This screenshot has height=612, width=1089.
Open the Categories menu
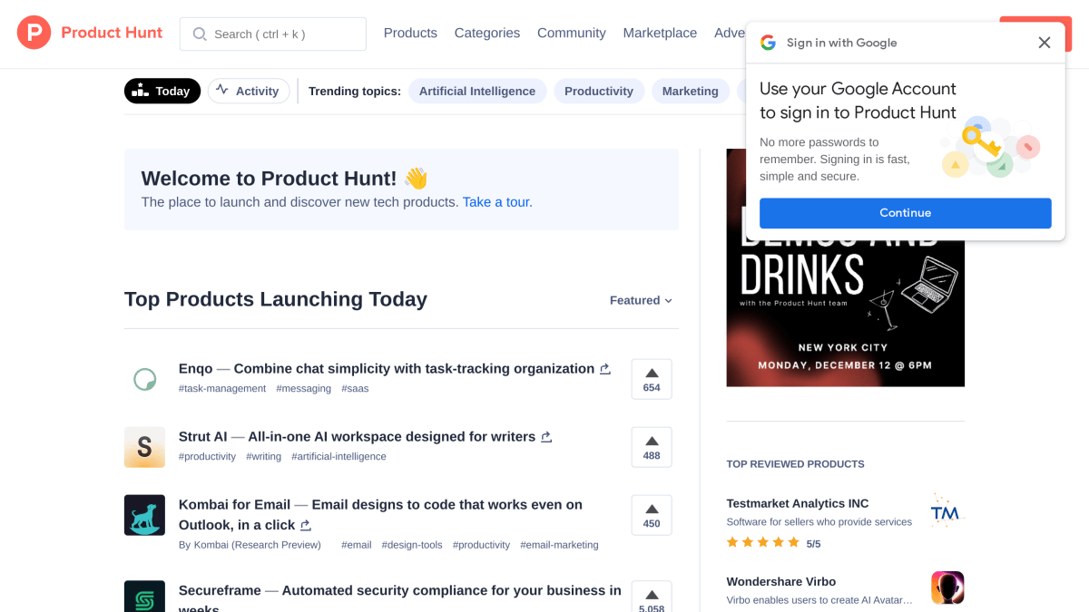[487, 34]
